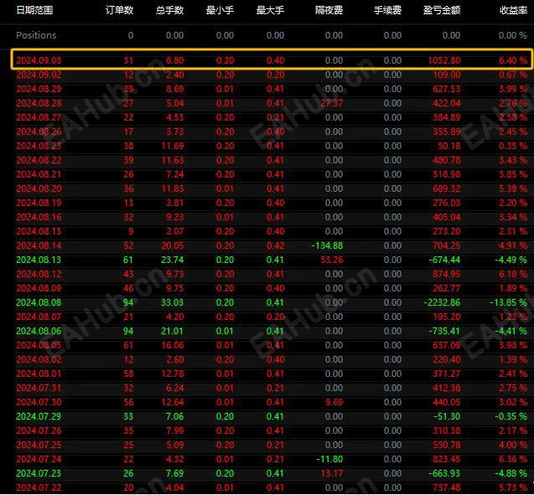Select the 2024.08.09 date row
Screen dimensions: 534x495
[272, 288]
